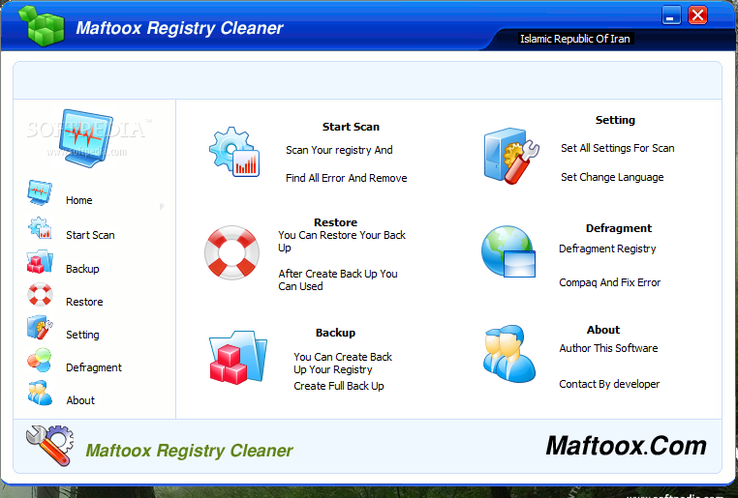Click 'Create Full Back Up' text
Screen dimensions: 738x498
339,386
